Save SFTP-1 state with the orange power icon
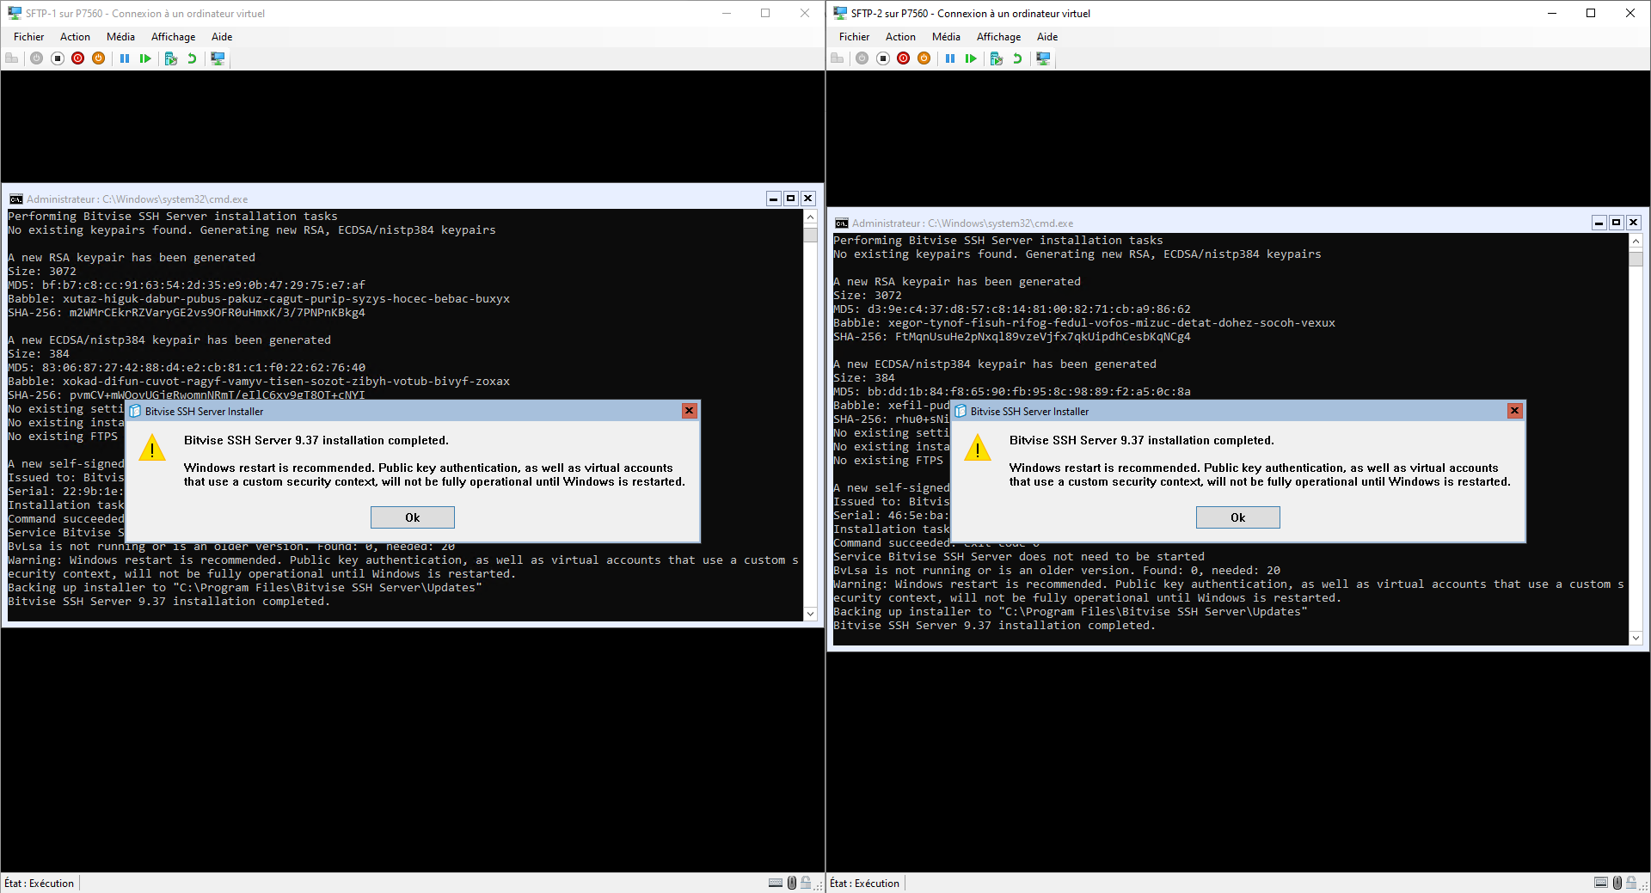This screenshot has width=1651, height=893. click(99, 58)
